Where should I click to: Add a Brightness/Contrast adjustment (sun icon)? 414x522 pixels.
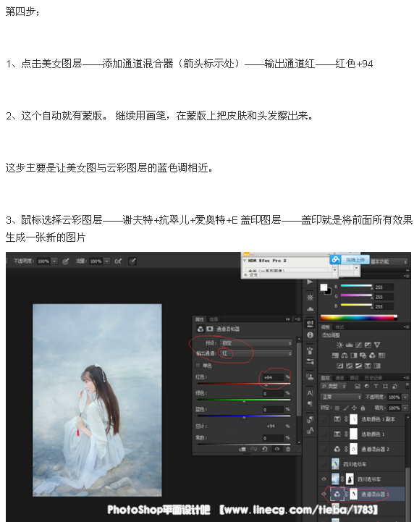[x=339, y=345]
